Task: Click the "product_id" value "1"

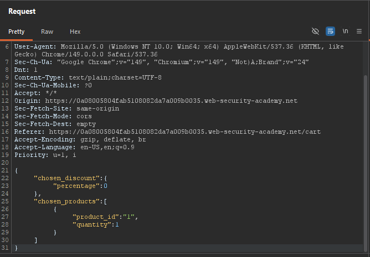Action: (x=129, y=217)
